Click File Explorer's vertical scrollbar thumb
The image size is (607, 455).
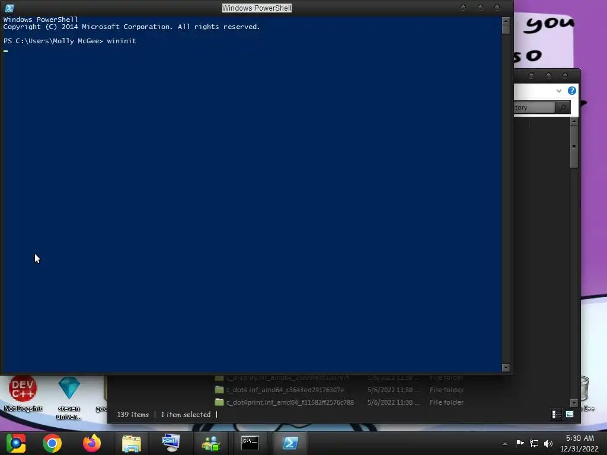click(x=574, y=147)
